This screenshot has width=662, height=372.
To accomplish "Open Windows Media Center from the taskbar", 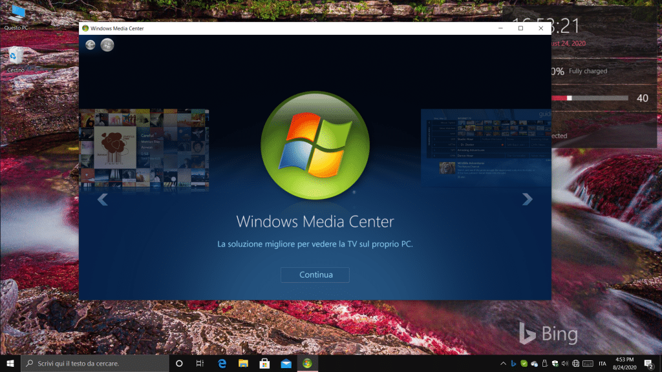I will (x=307, y=364).
